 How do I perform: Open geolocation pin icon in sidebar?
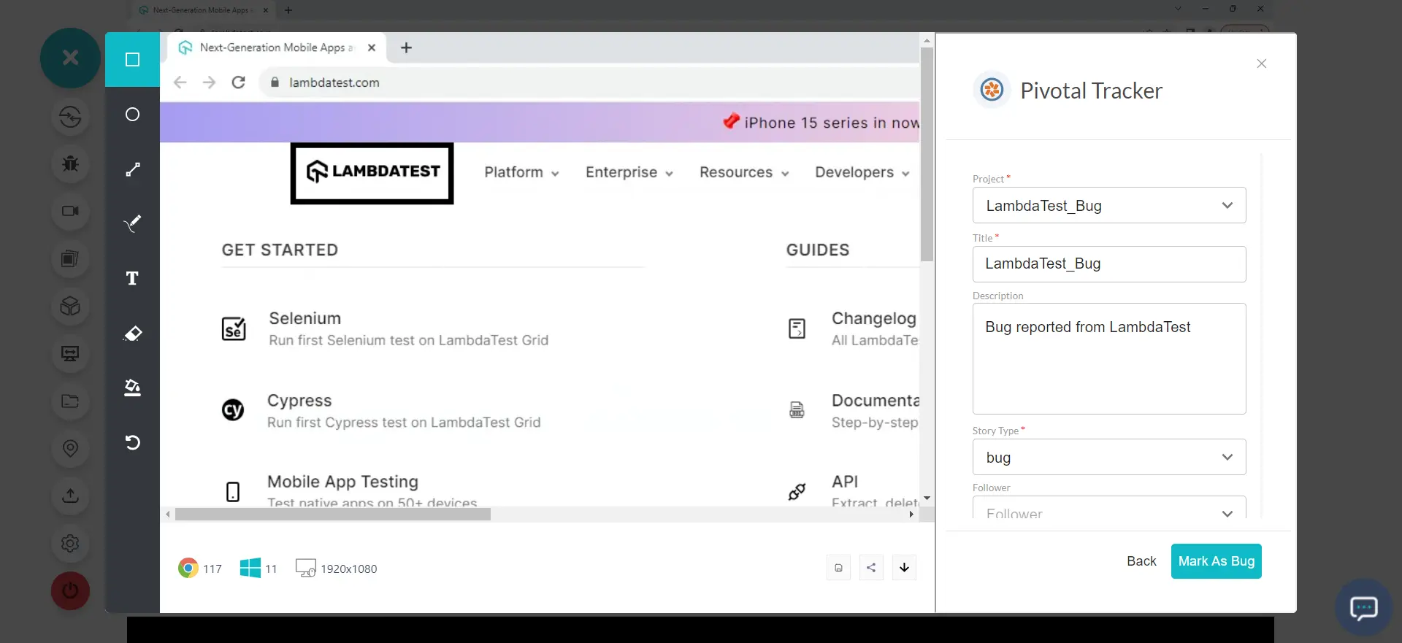pyautogui.click(x=70, y=448)
